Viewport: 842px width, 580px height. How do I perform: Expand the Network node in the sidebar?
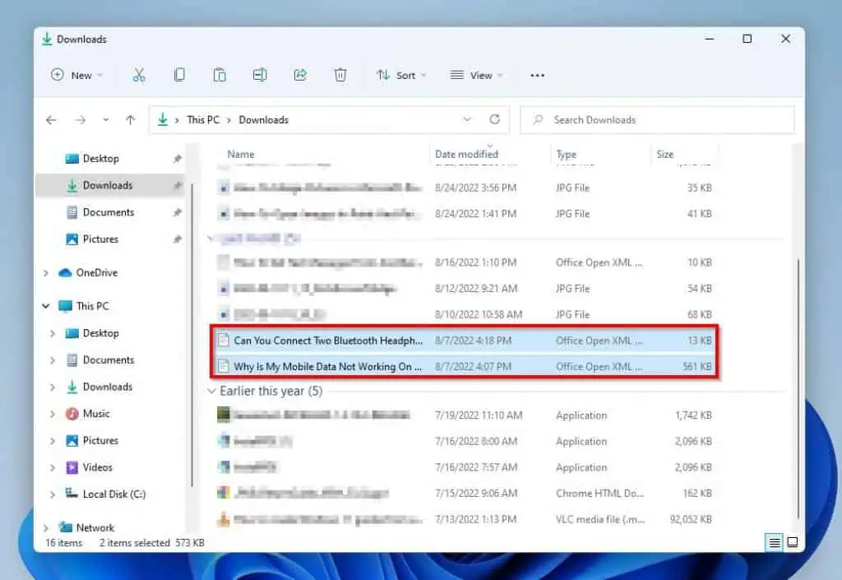[x=46, y=528]
